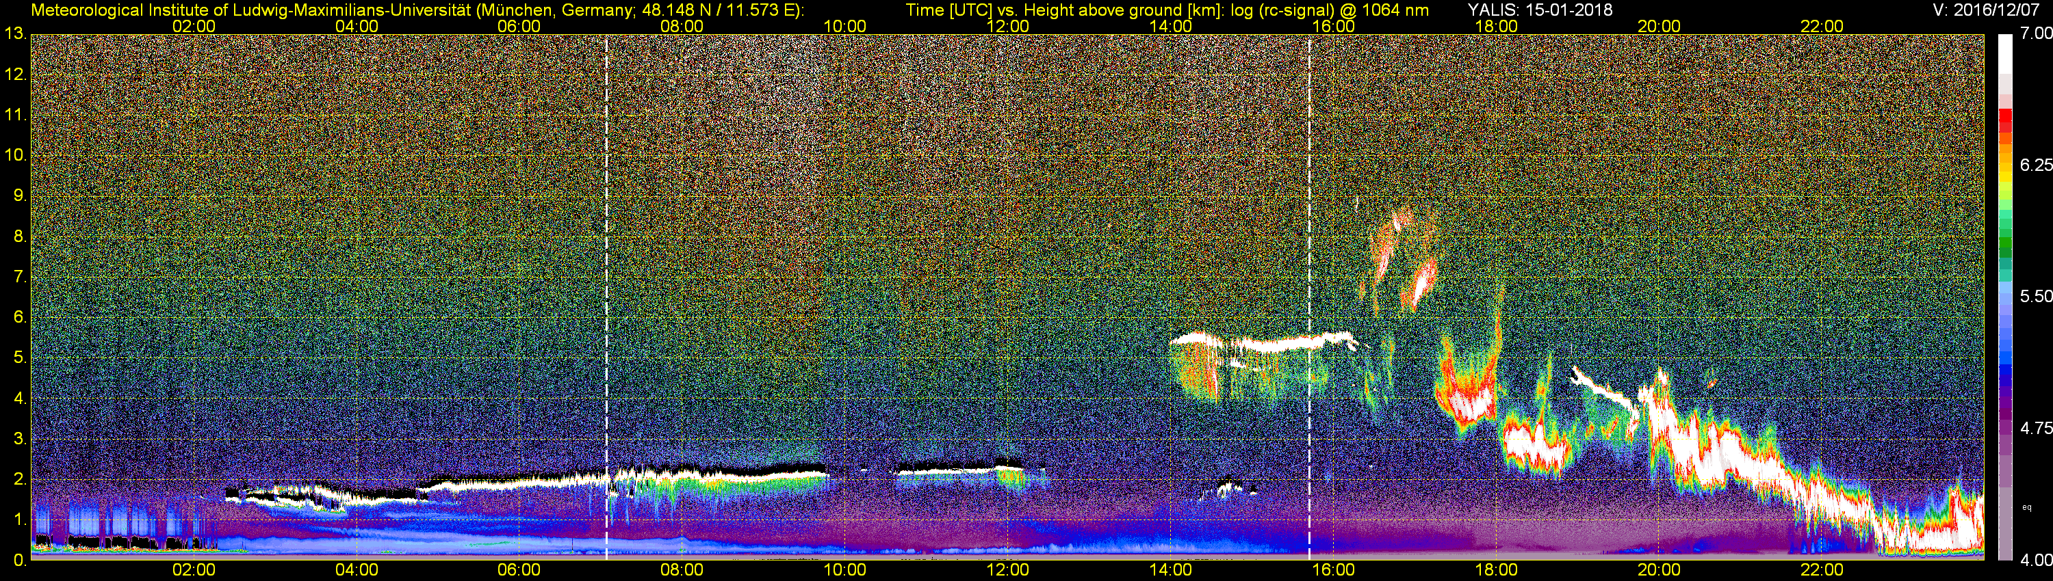Click the bottom axis '12:00' time label
This screenshot has height=581, width=2053.
(1007, 570)
